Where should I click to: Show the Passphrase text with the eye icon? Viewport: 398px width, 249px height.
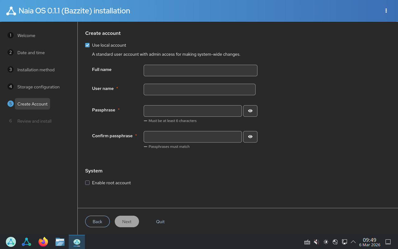click(x=250, y=111)
